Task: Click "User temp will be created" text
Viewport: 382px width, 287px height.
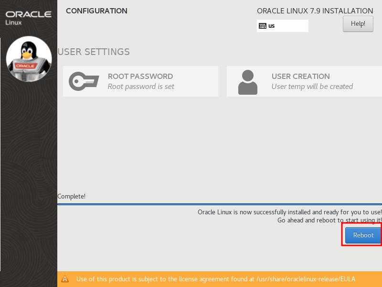Action: tap(312, 87)
